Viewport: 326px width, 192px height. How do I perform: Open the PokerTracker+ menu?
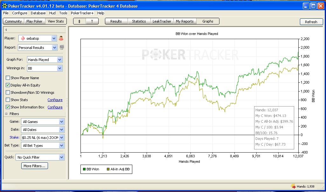[82, 13]
